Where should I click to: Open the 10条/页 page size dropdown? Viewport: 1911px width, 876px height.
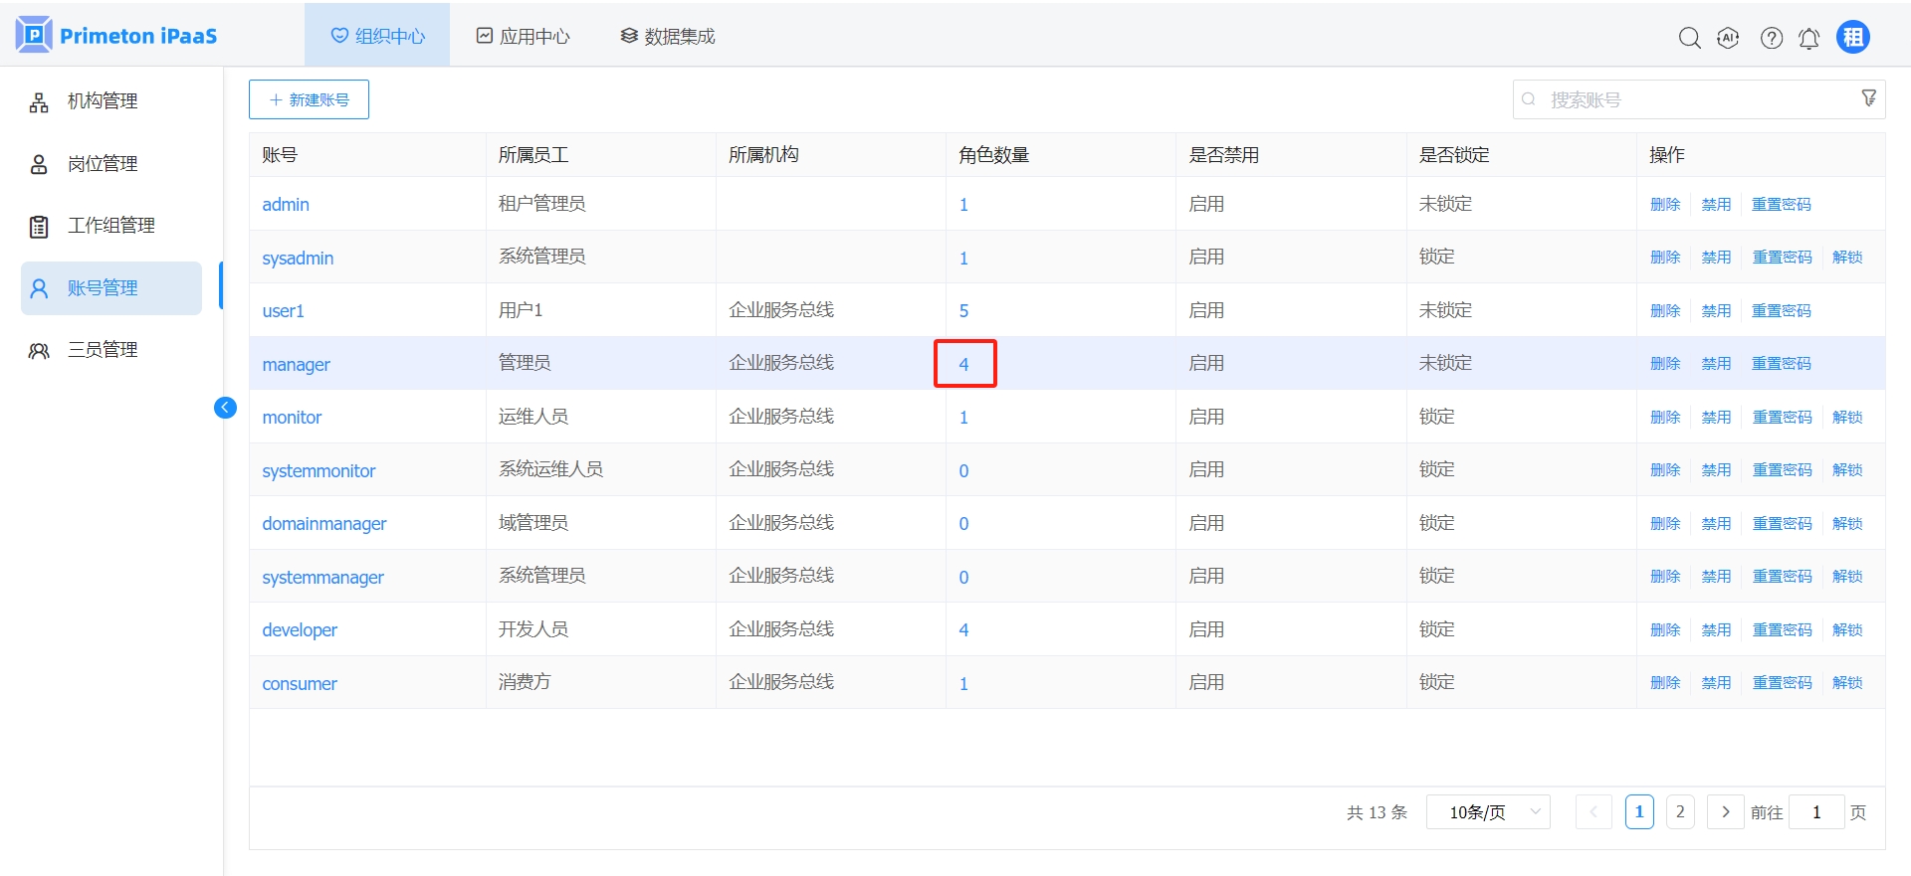(x=1487, y=812)
